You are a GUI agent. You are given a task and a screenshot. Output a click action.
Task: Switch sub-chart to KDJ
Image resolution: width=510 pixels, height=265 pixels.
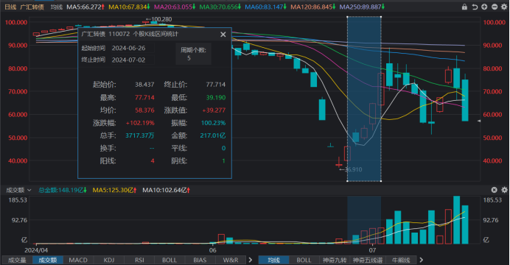click(109, 260)
